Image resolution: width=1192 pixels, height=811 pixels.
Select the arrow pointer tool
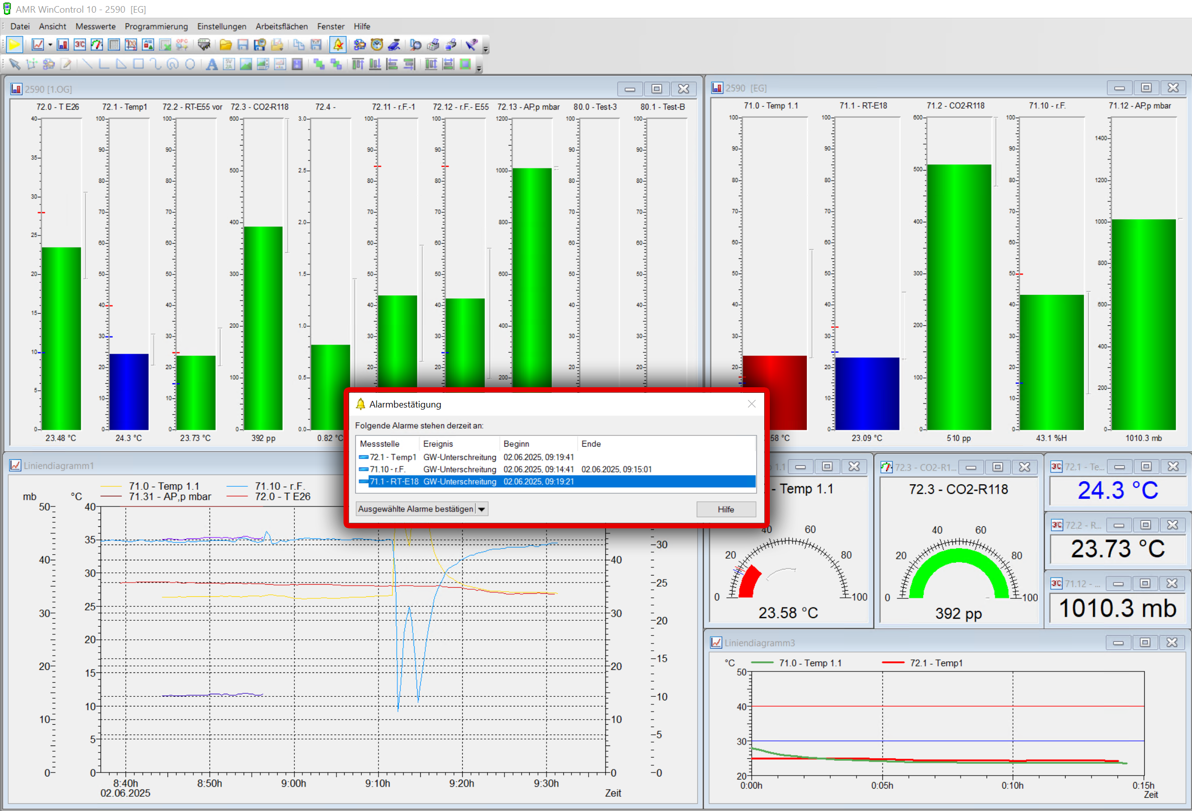point(14,64)
